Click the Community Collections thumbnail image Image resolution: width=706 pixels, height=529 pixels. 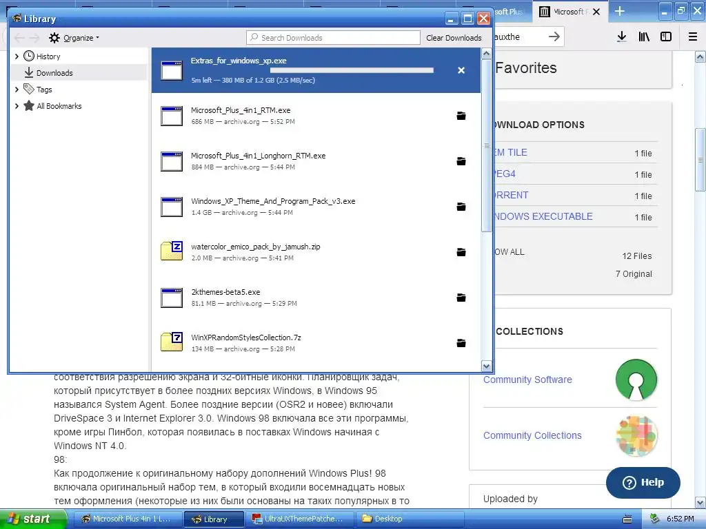coord(636,435)
